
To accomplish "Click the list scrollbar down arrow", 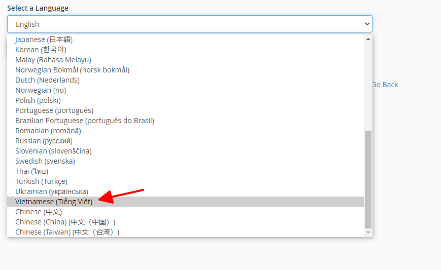I will coord(368,233).
